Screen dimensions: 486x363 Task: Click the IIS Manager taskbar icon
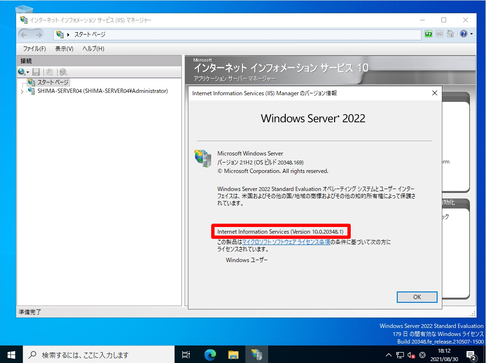[257, 354]
